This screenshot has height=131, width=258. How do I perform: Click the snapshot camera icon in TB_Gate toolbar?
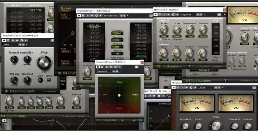coord(219,14)
